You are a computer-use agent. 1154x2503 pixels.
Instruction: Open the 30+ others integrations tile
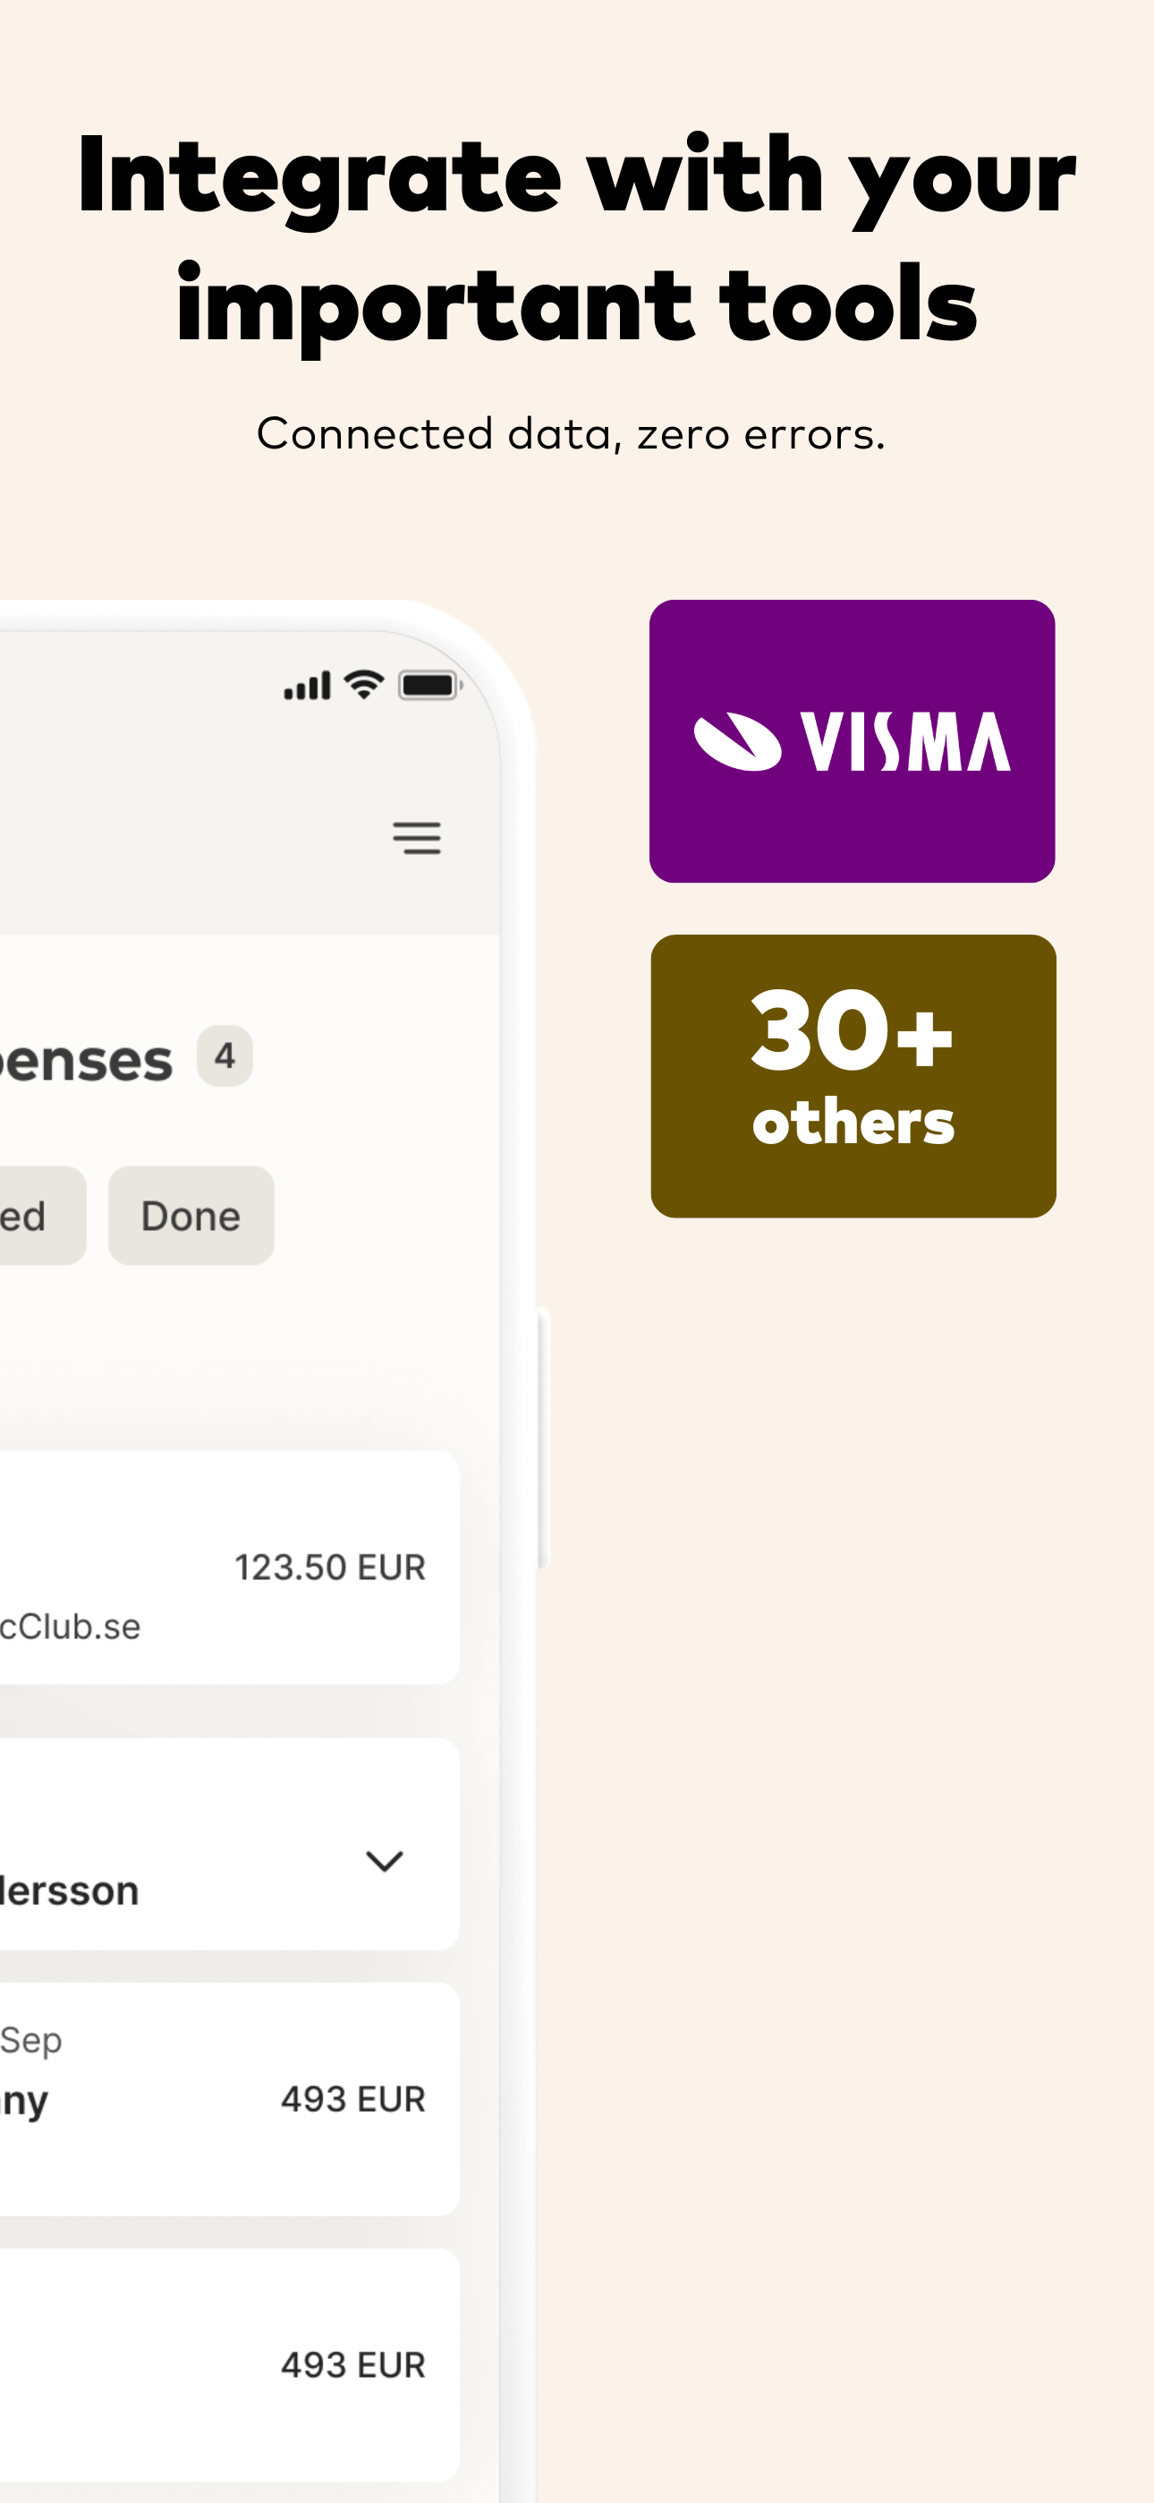853,1077
